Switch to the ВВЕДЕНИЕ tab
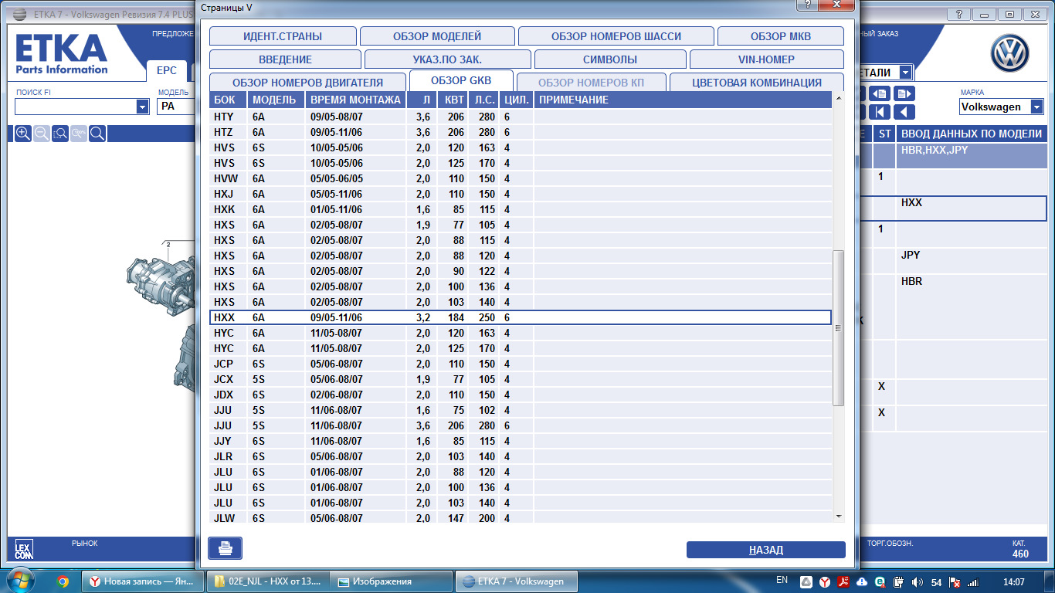The height and width of the screenshot is (593, 1055). click(x=285, y=59)
